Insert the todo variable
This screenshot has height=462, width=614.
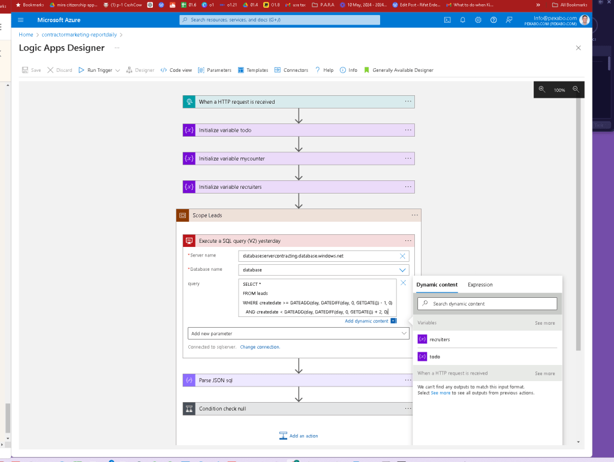tap(487, 357)
